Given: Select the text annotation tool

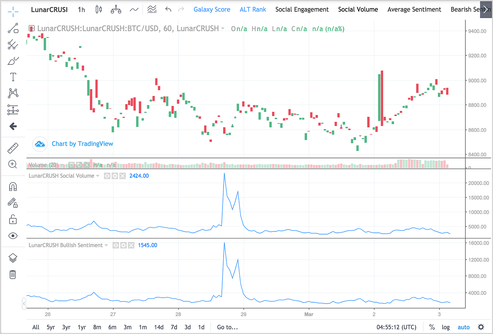Looking at the screenshot, I should 13,77.
